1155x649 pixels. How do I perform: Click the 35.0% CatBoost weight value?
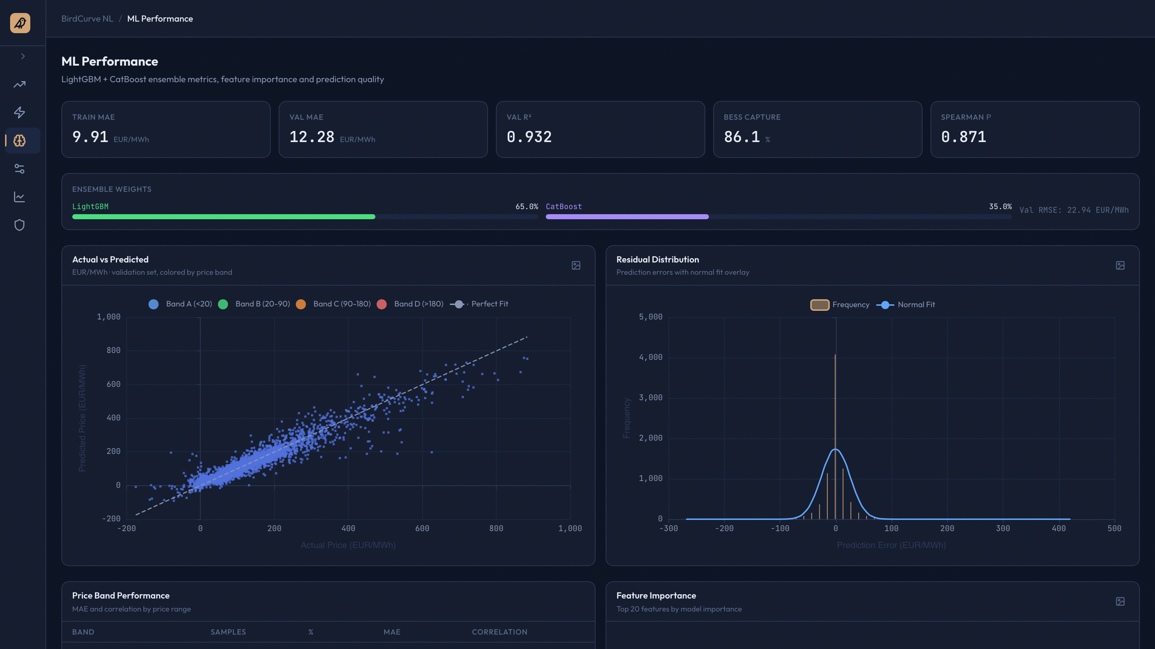[x=1000, y=207]
